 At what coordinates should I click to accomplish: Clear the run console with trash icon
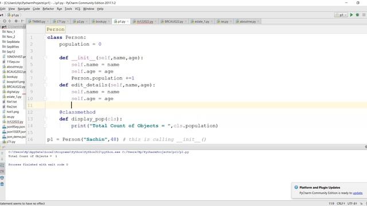coord(2,184)
